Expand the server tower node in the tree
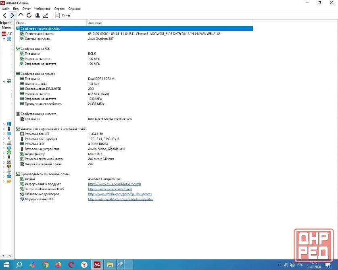The height and width of the screenshot is (270, 338). click(x=4, y=129)
